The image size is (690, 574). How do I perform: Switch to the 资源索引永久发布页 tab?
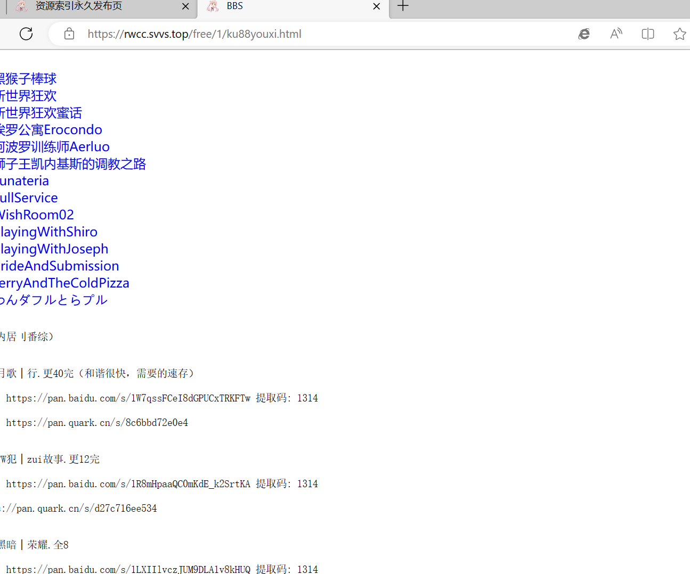79,6
